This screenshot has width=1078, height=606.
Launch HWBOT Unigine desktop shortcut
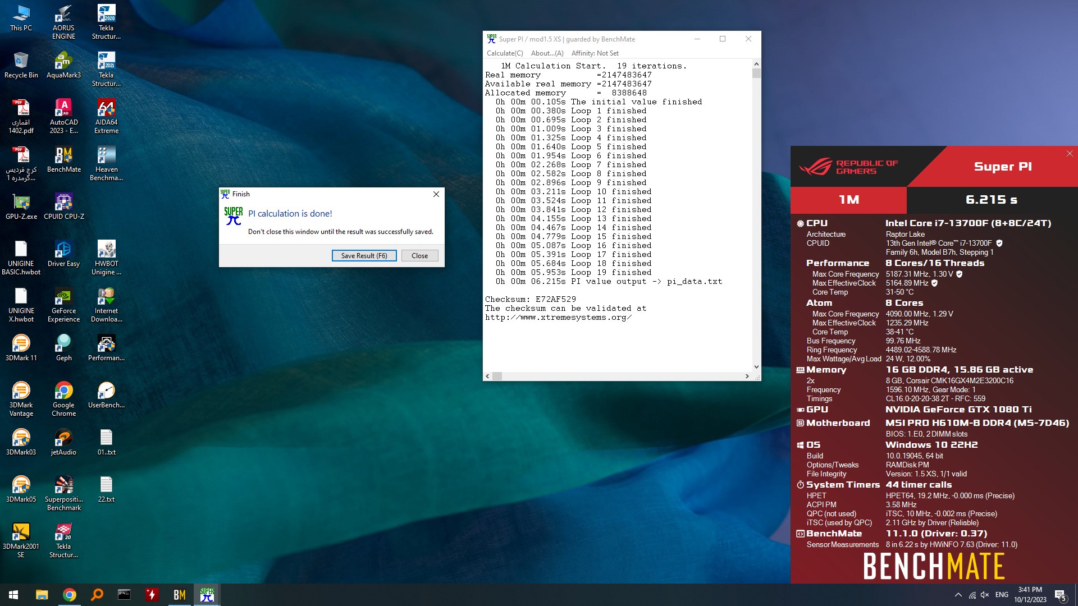click(106, 258)
